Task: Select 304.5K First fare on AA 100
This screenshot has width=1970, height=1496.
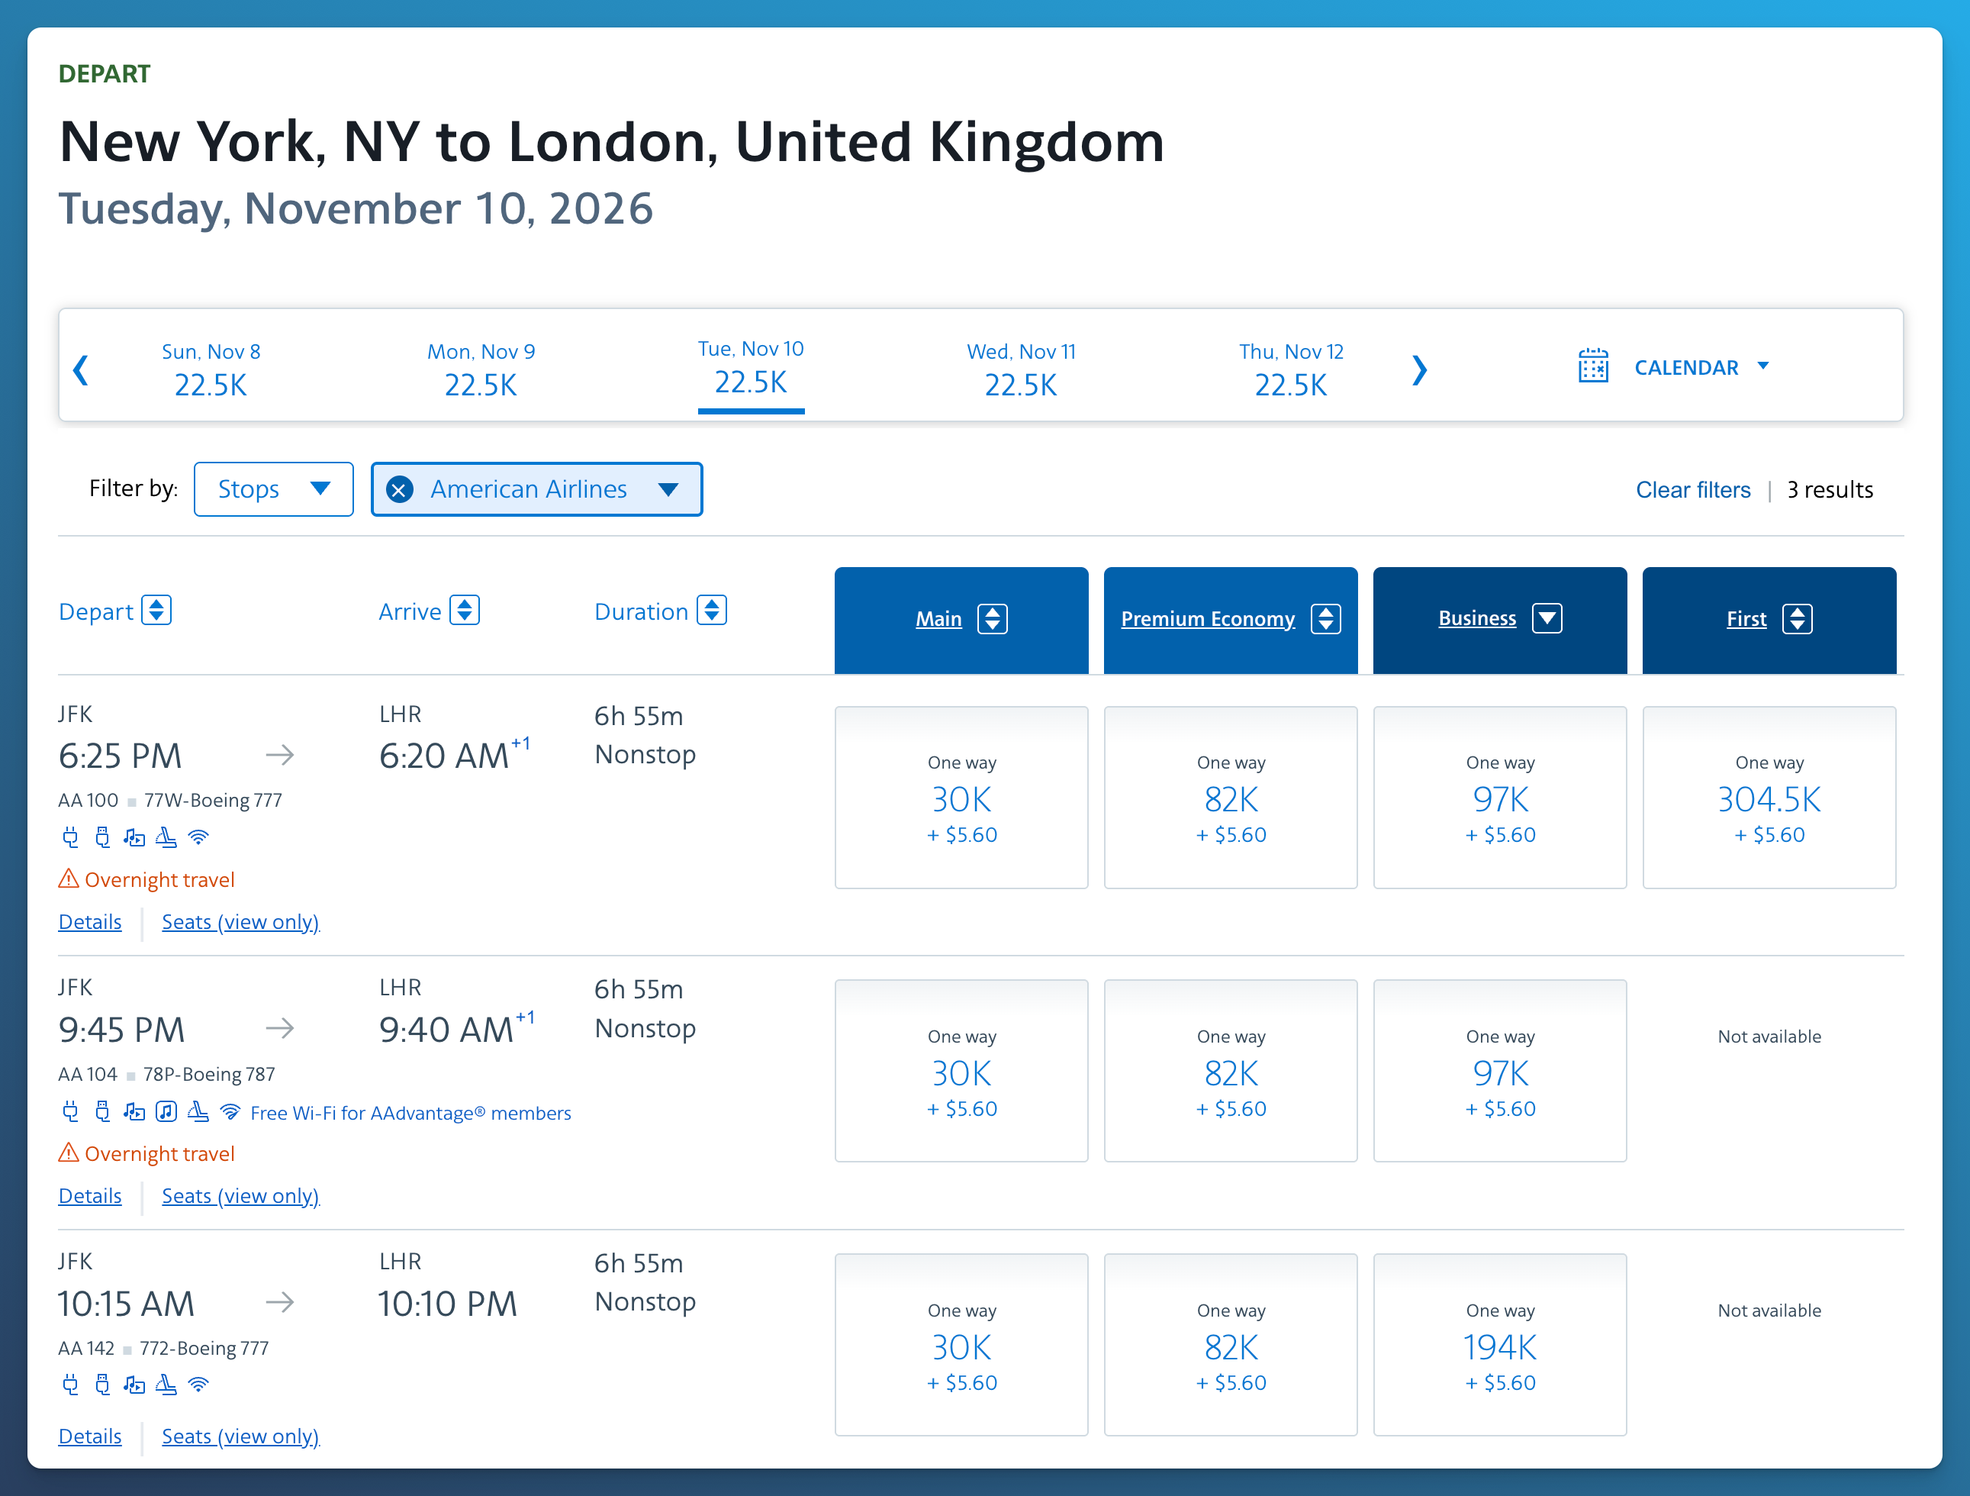Action: (x=1769, y=798)
